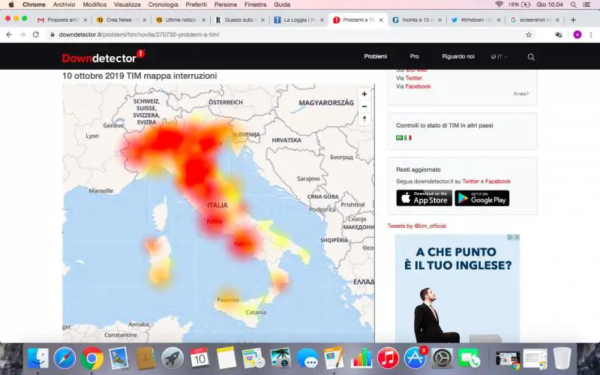The width and height of the screenshot is (600, 375).
Task: Reload the page in Chrome
Action: (35, 34)
